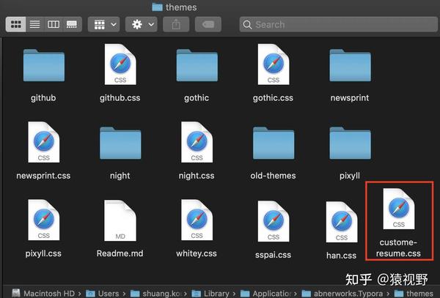
Task: Switch to icon view mode
Action: point(15,24)
